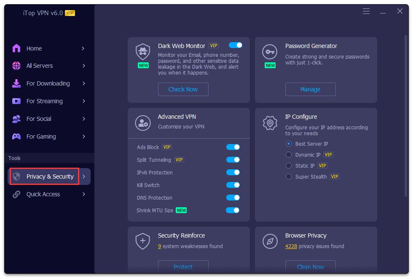Go to the For Downloading section
Screen dimensions: 413x278
coord(49,83)
